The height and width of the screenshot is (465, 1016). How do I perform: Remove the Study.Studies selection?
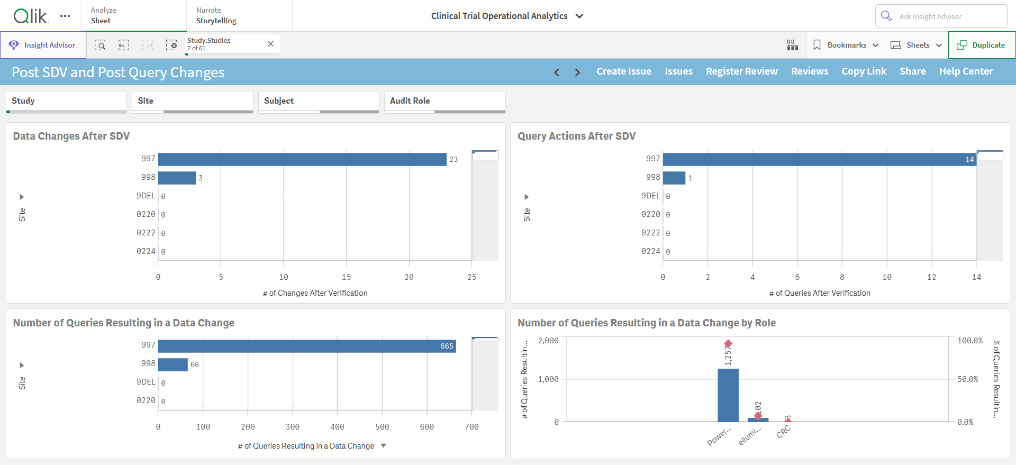tap(270, 44)
